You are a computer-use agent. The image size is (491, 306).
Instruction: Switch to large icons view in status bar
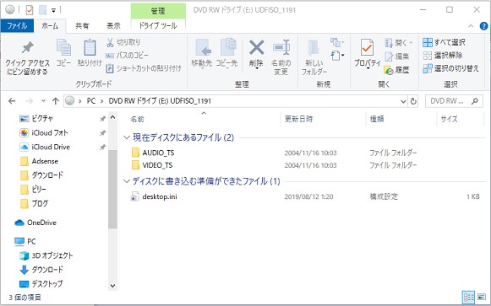[x=482, y=297]
